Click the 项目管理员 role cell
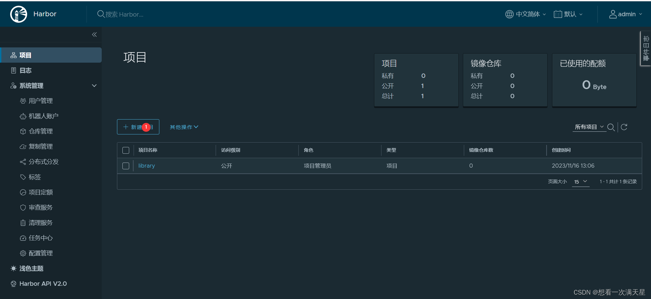651x299 pixels. 317,166
